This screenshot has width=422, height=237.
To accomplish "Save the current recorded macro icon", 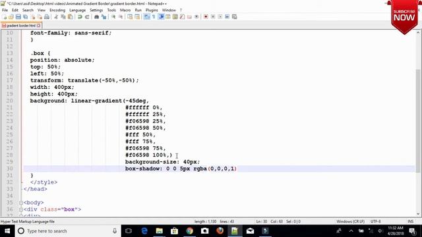I will [235, 16].
